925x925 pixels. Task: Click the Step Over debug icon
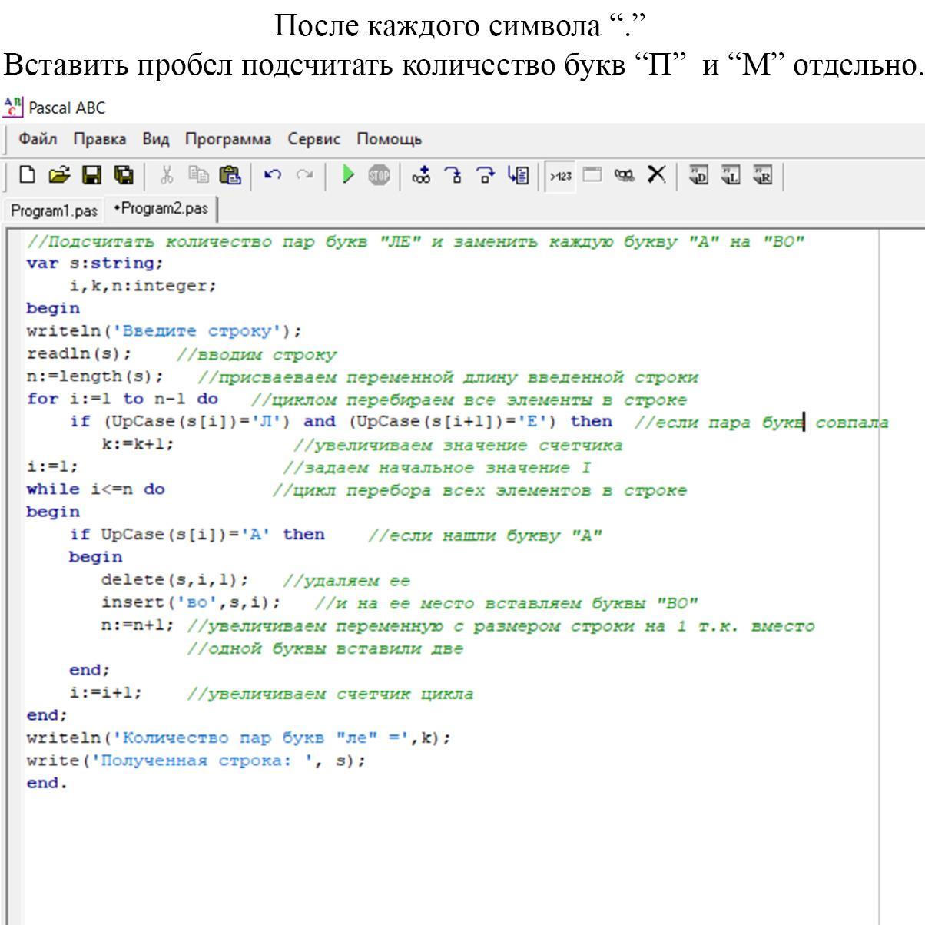(486, 175)
